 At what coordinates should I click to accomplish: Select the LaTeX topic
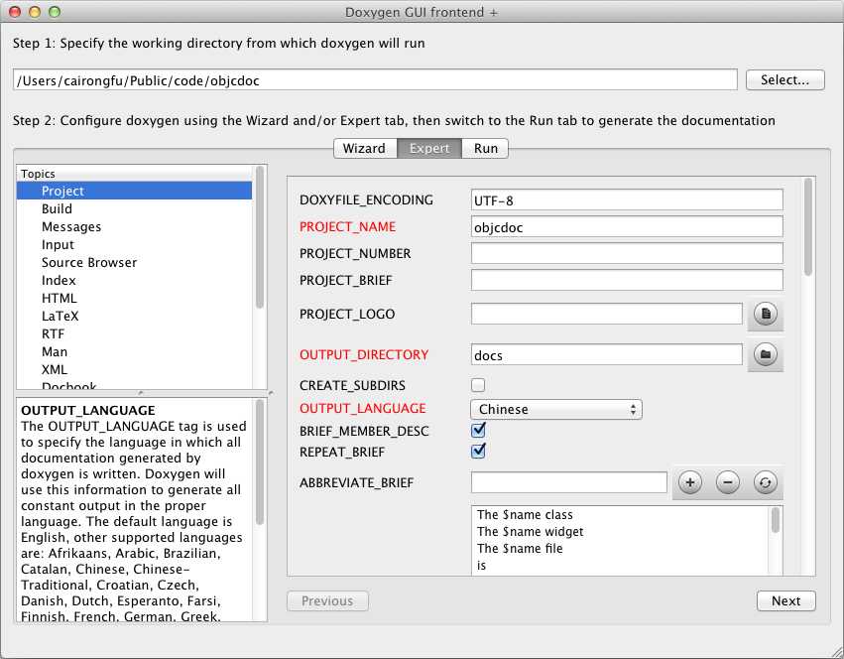pos(134,316)
